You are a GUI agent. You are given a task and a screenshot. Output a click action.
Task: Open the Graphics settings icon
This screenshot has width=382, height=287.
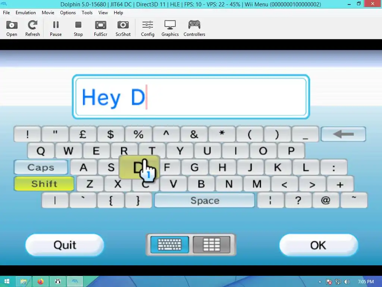tap(170, 28)
